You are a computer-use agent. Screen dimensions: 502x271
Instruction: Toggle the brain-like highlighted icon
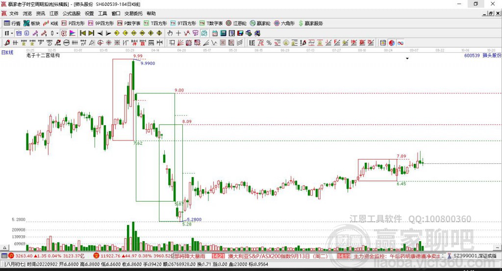(x=204, y=33)
